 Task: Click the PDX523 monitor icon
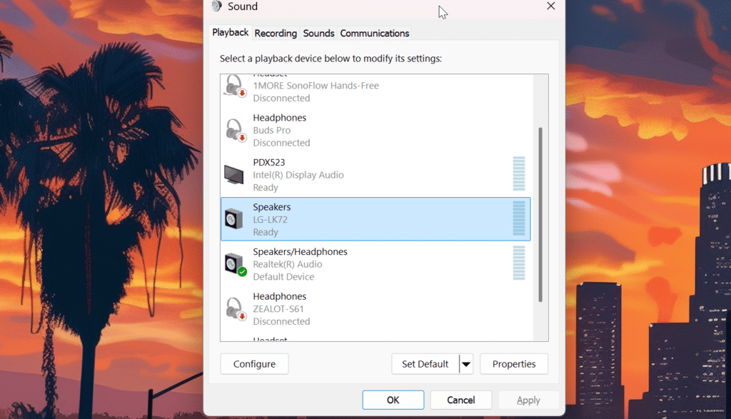click(x=233, y=175)
